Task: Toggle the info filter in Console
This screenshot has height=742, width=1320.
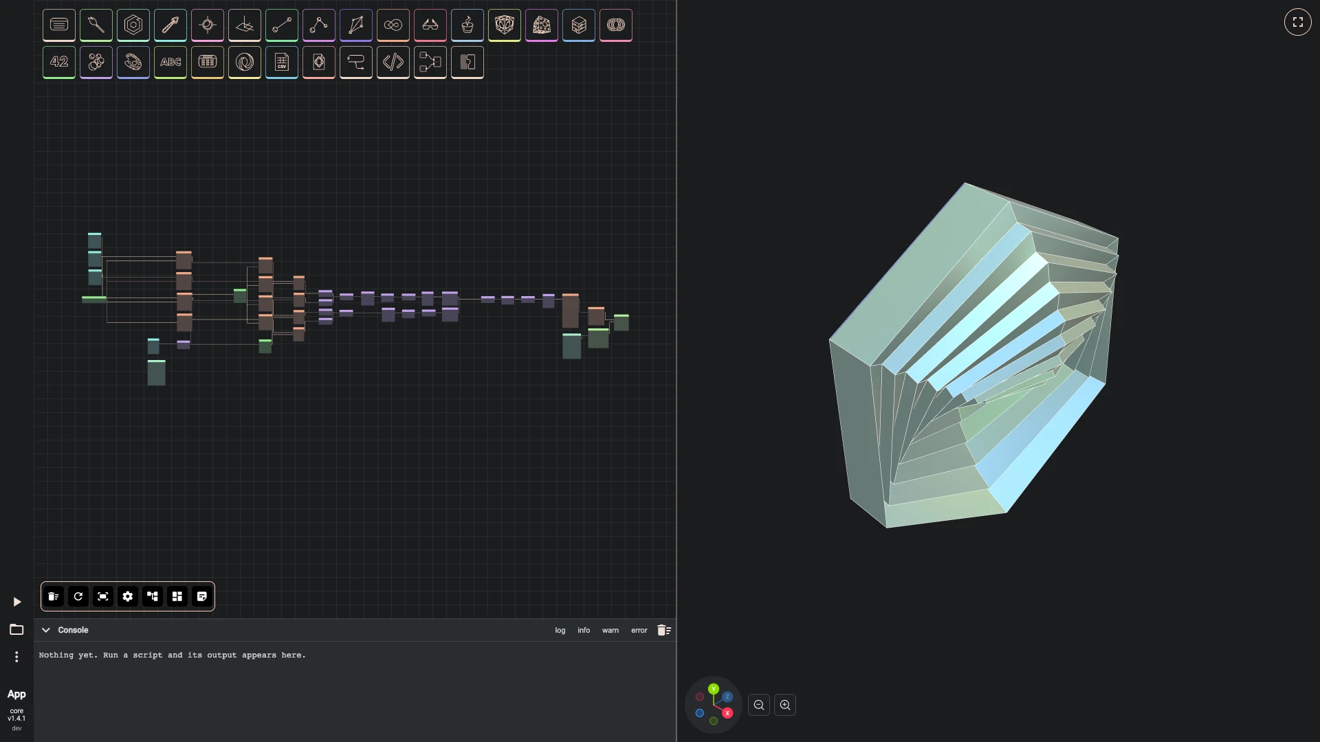Action: coord(584,630)
